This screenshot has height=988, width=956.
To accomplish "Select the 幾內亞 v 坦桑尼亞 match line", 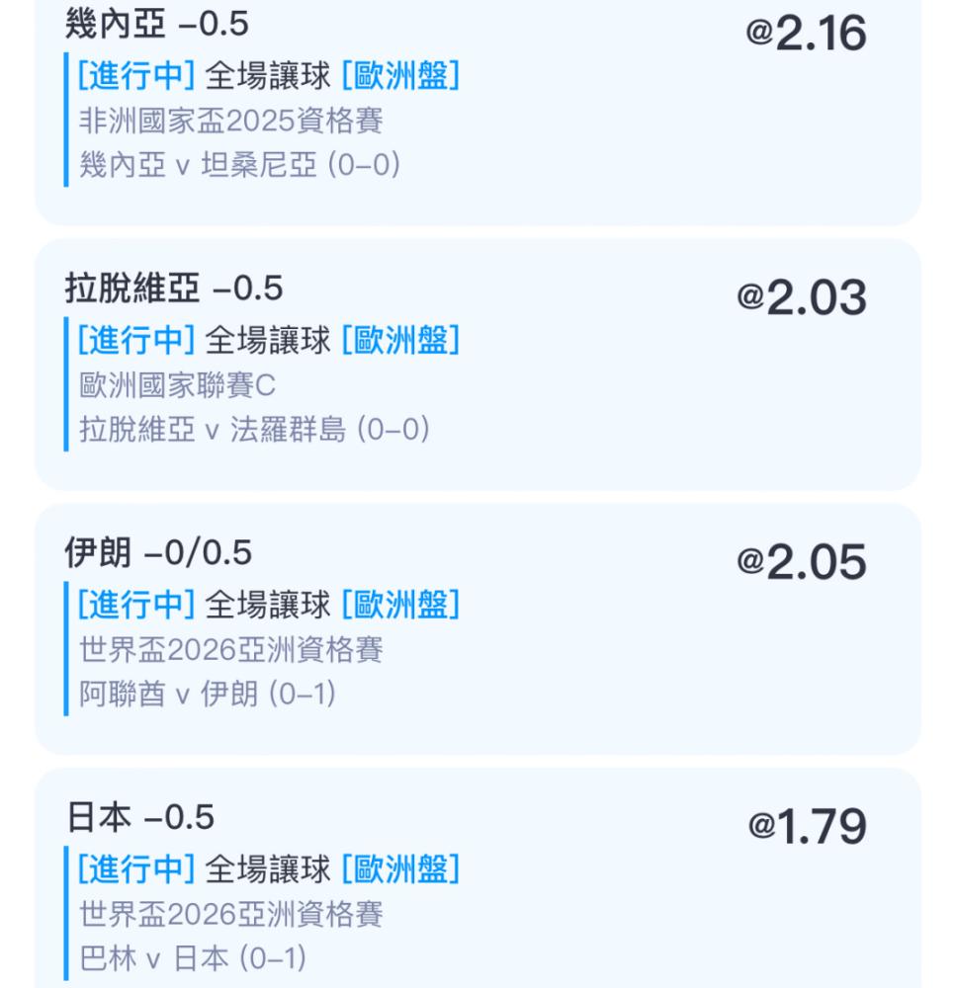I will pyautogui.click(x=239, y=164).
